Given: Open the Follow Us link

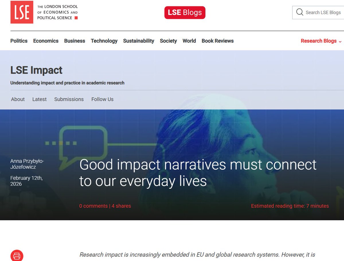Looking at the screenshot, I should (x=102, y=99).
